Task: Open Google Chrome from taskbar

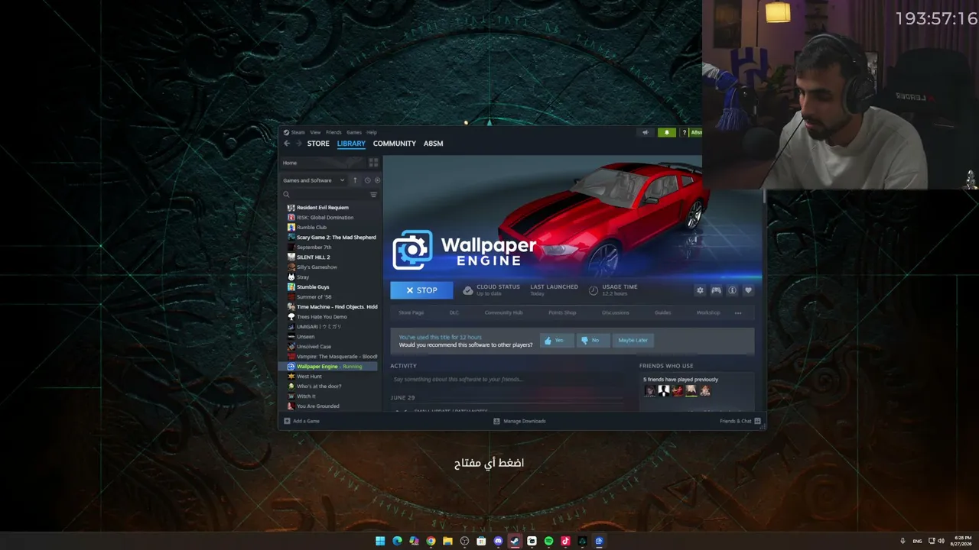Action: (x=431, y=541)
